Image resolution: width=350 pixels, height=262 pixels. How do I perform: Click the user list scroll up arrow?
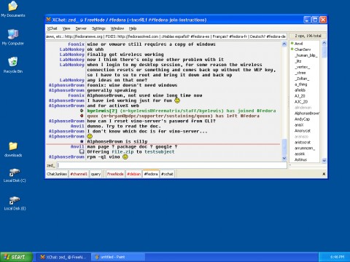[x=324, y=43]
